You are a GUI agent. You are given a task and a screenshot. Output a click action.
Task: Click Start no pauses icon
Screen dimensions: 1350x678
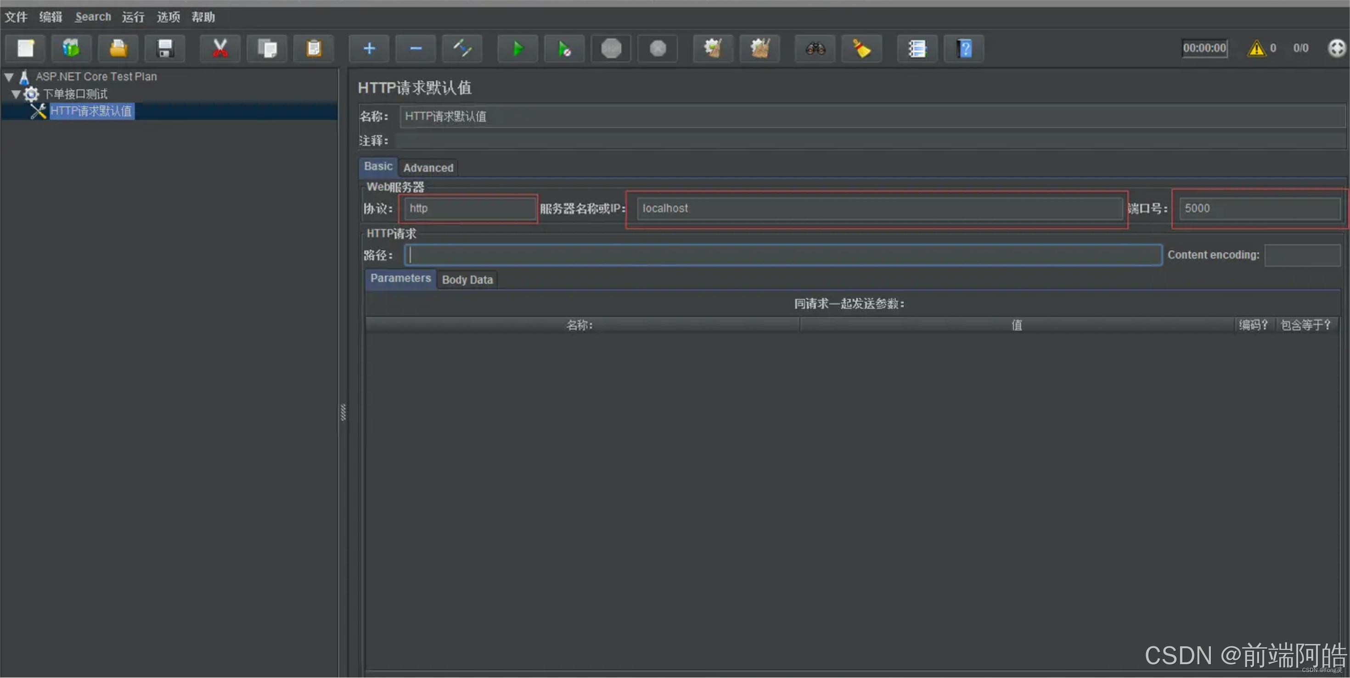[564, 49]
